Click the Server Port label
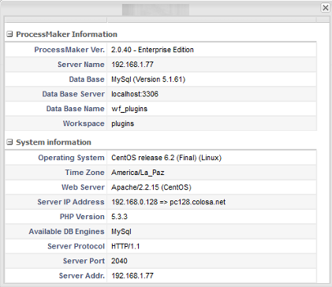Image resolution: width=332 pixels, height=287 pixels. [x=84, y=261]
